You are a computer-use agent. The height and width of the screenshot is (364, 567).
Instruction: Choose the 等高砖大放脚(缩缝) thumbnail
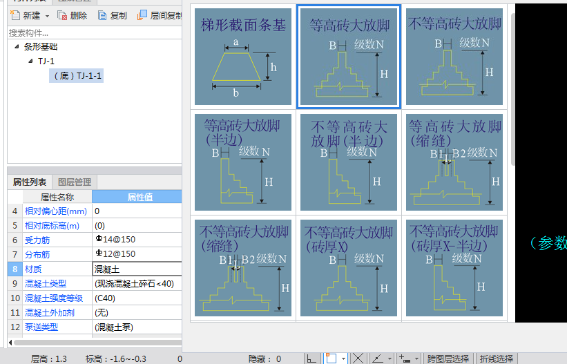(454, 162)
